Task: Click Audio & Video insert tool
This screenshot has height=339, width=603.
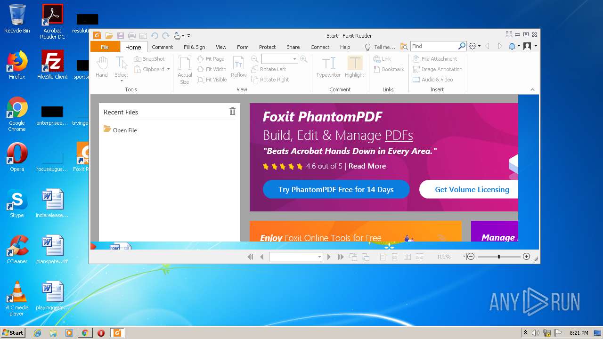Action: (x=433, y=80)
